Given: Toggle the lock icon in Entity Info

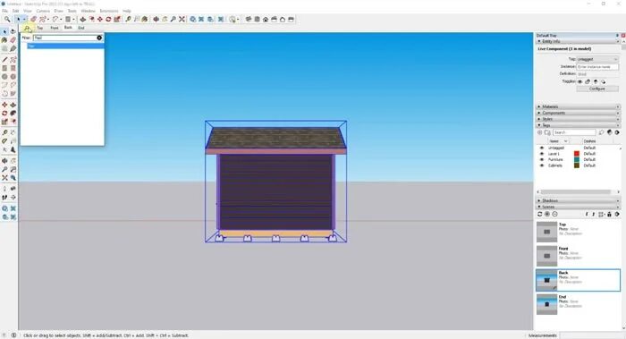Looking at the screenshot, I should click(588, 81).
